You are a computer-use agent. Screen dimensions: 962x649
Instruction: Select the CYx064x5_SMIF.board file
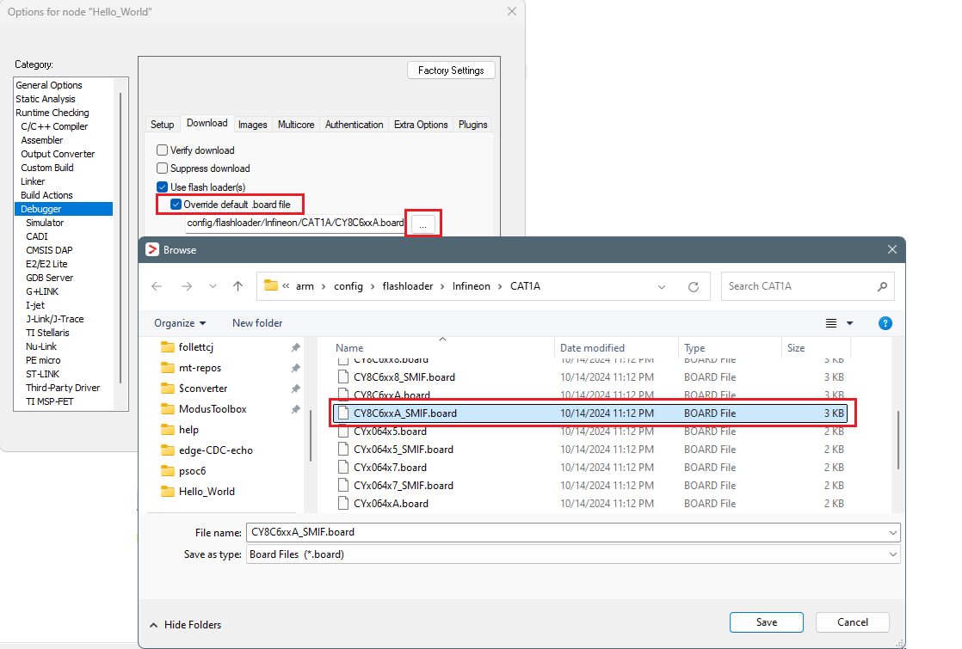click(403, 450)
